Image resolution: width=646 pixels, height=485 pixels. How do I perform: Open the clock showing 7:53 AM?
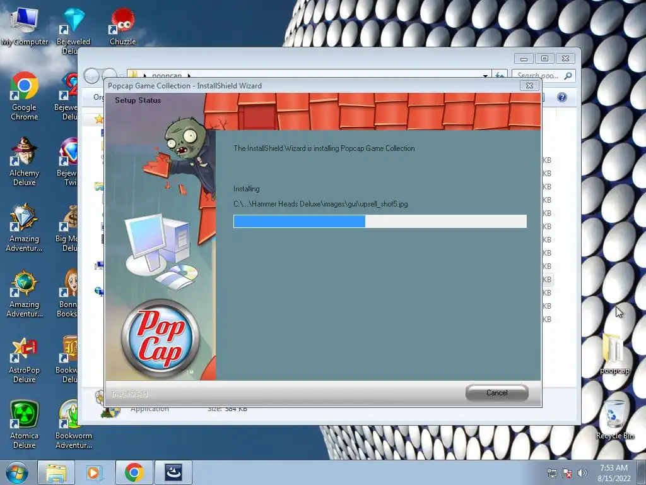(614, 472)
